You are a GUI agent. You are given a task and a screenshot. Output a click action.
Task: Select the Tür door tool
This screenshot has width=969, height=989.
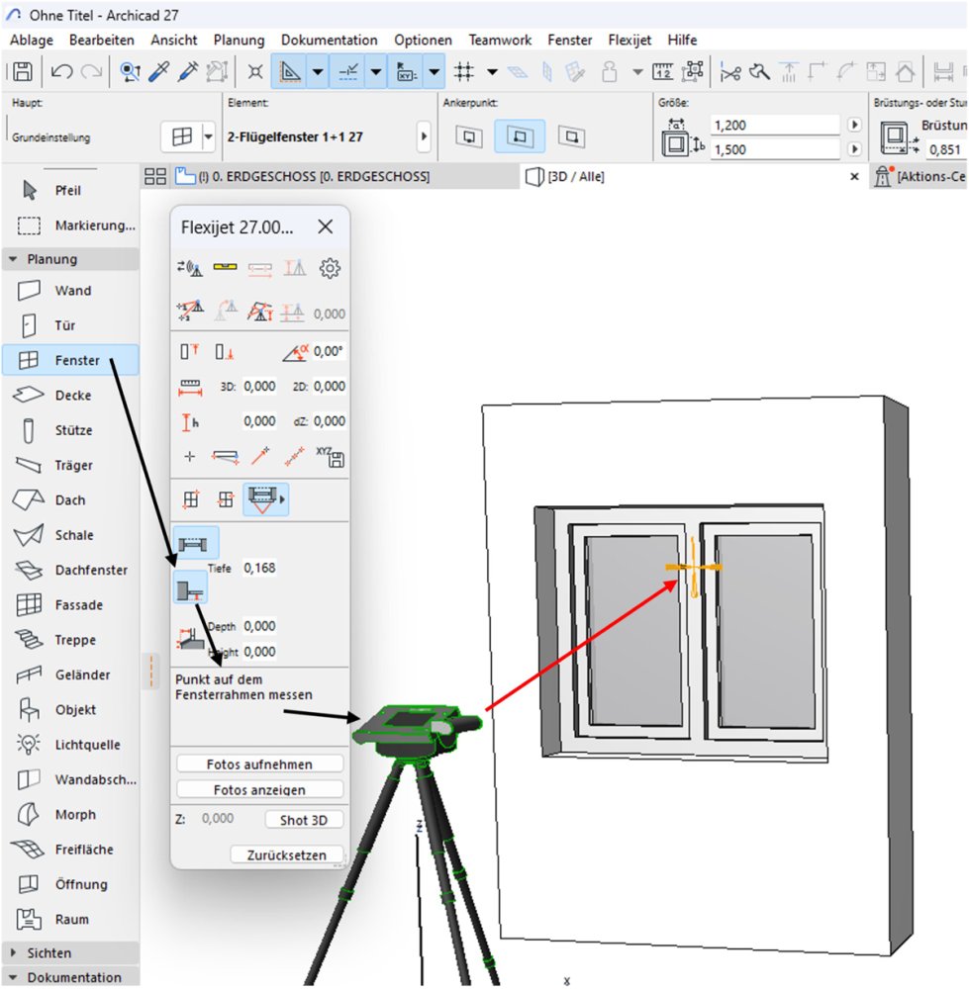point(69,325)
